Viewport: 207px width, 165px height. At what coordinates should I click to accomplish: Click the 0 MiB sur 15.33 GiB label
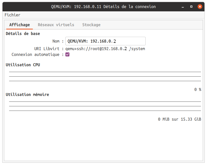179,119
